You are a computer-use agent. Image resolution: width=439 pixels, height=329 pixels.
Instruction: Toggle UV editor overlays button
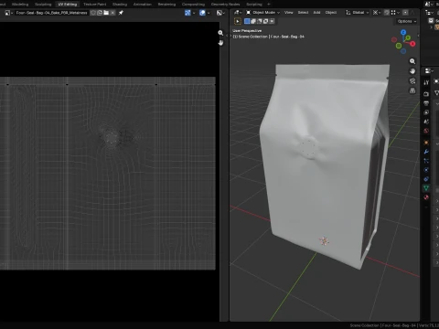click(x=202, y=13)
